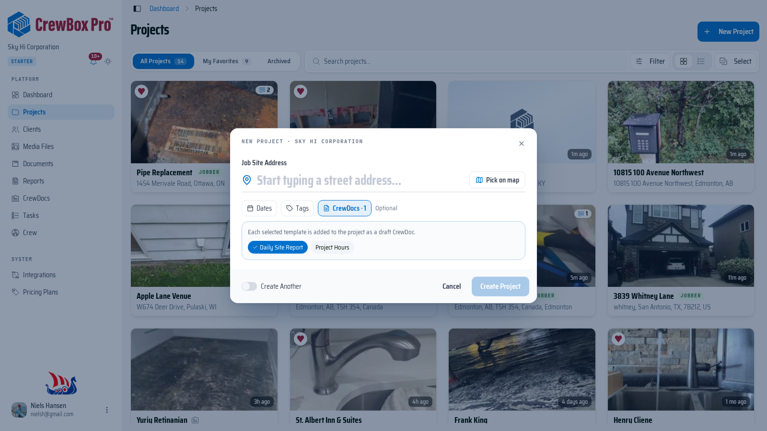
Task: Open the Filter options
Action: click(650, 61)
